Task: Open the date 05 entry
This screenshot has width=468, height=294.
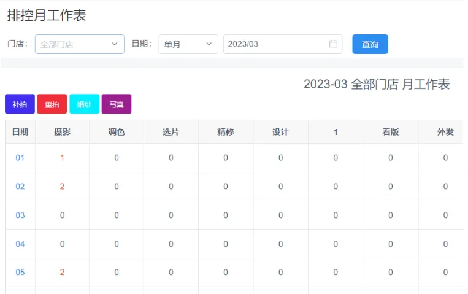Action: click(20, 273)
